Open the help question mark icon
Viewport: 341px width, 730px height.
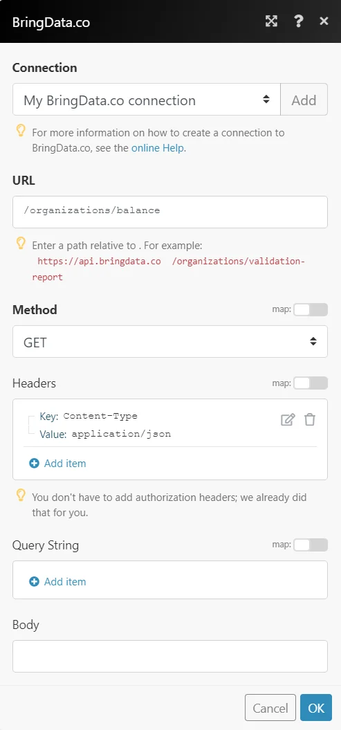(x=299, y=21)
